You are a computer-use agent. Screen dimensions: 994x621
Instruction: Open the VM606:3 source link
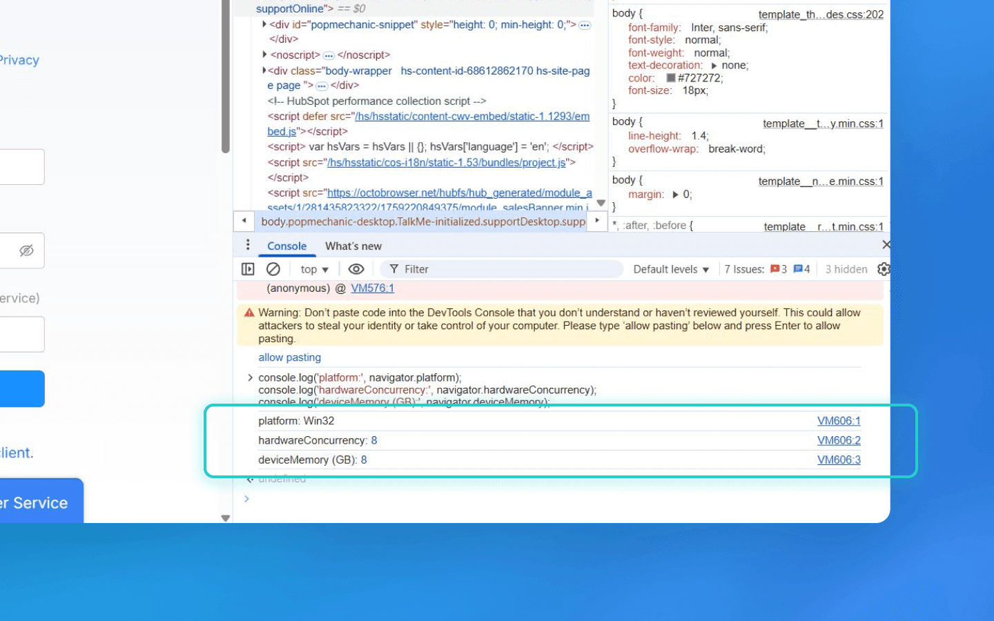pos(839,460)
